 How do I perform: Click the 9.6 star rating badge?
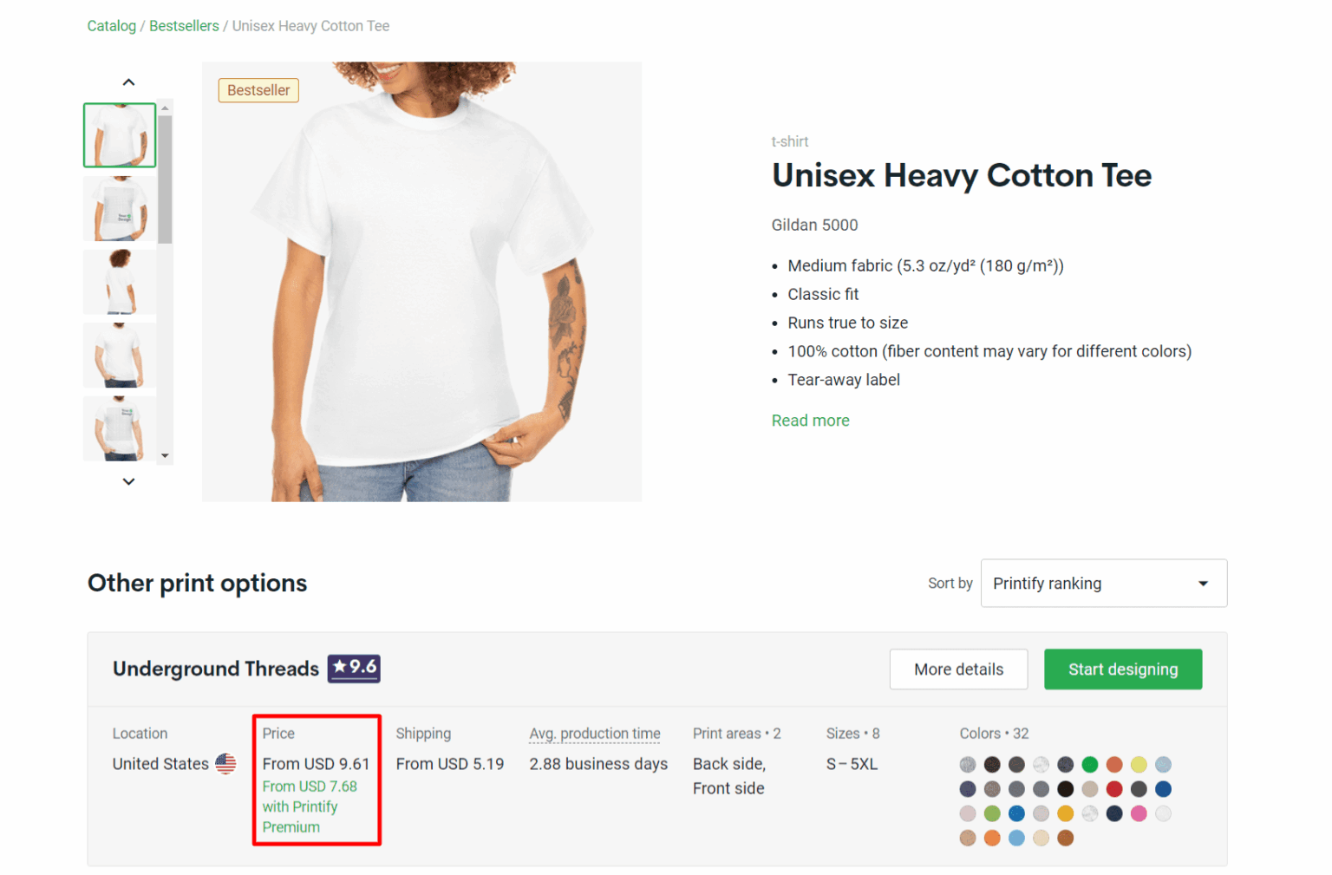(353, 669)
